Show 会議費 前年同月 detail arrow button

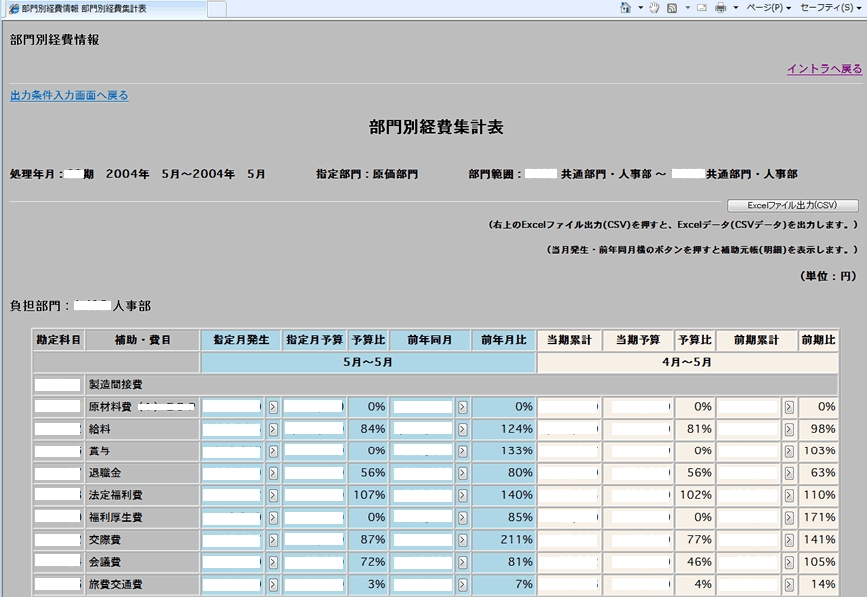coord(462,562)
